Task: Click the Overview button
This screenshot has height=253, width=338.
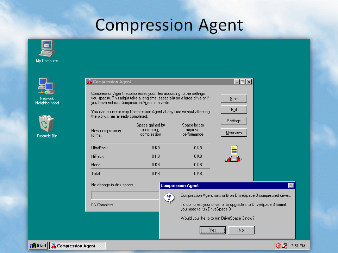Action: pyautogui.click(x=234, y=132)
